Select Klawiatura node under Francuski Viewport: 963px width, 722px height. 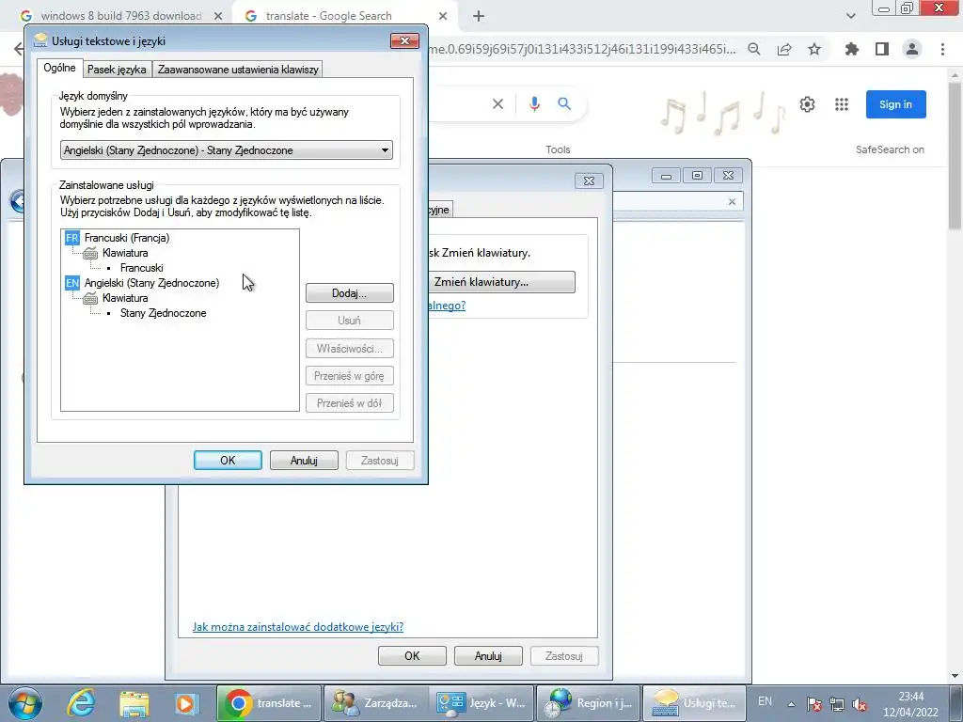(x=125, y=253)
